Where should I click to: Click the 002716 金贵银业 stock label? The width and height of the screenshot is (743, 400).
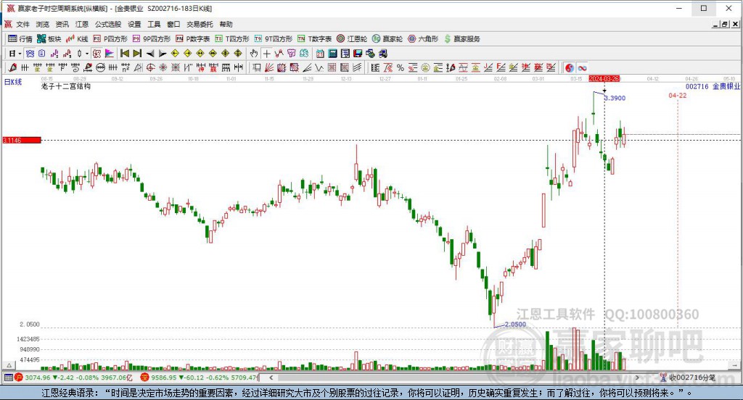coord(713,86)
